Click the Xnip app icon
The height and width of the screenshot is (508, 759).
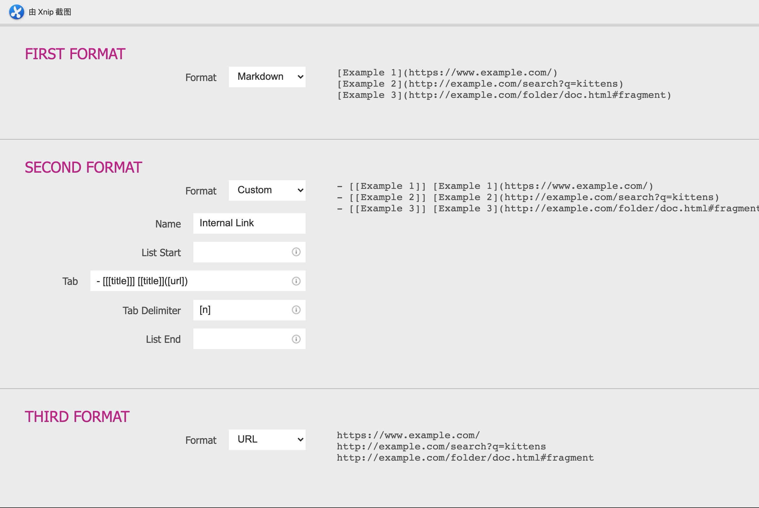click(x=16, y=12)
